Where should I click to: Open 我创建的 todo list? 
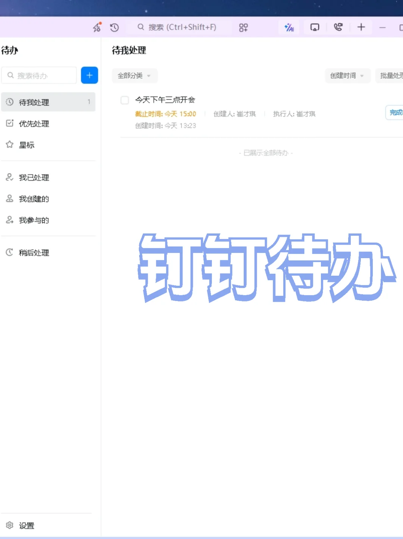(34, 199)
